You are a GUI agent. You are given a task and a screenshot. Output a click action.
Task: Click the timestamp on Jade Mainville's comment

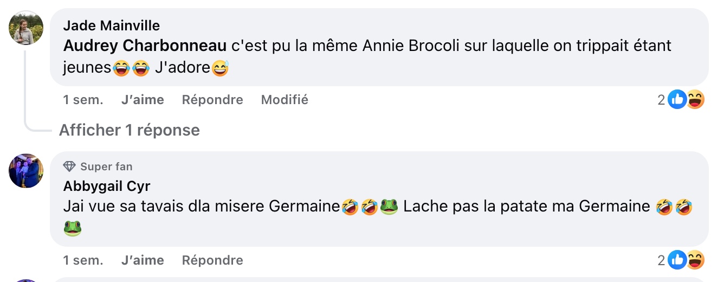pos(83,100)
